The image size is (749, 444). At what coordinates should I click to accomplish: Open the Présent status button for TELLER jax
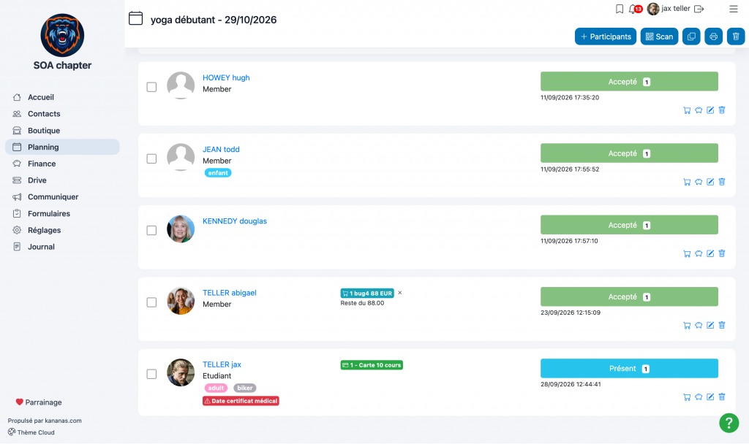pos(629,369)
